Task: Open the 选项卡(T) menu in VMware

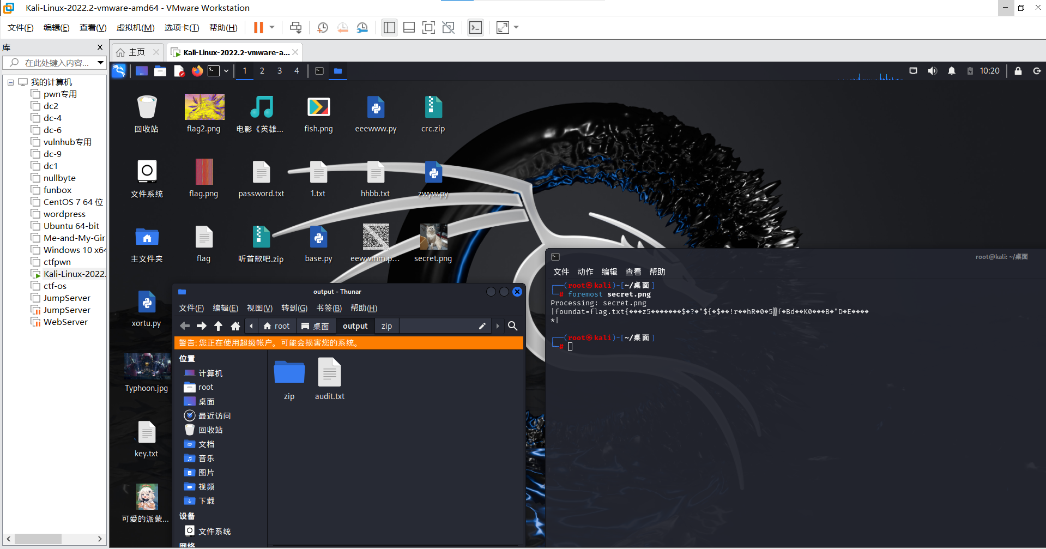Action: (182, 28)
